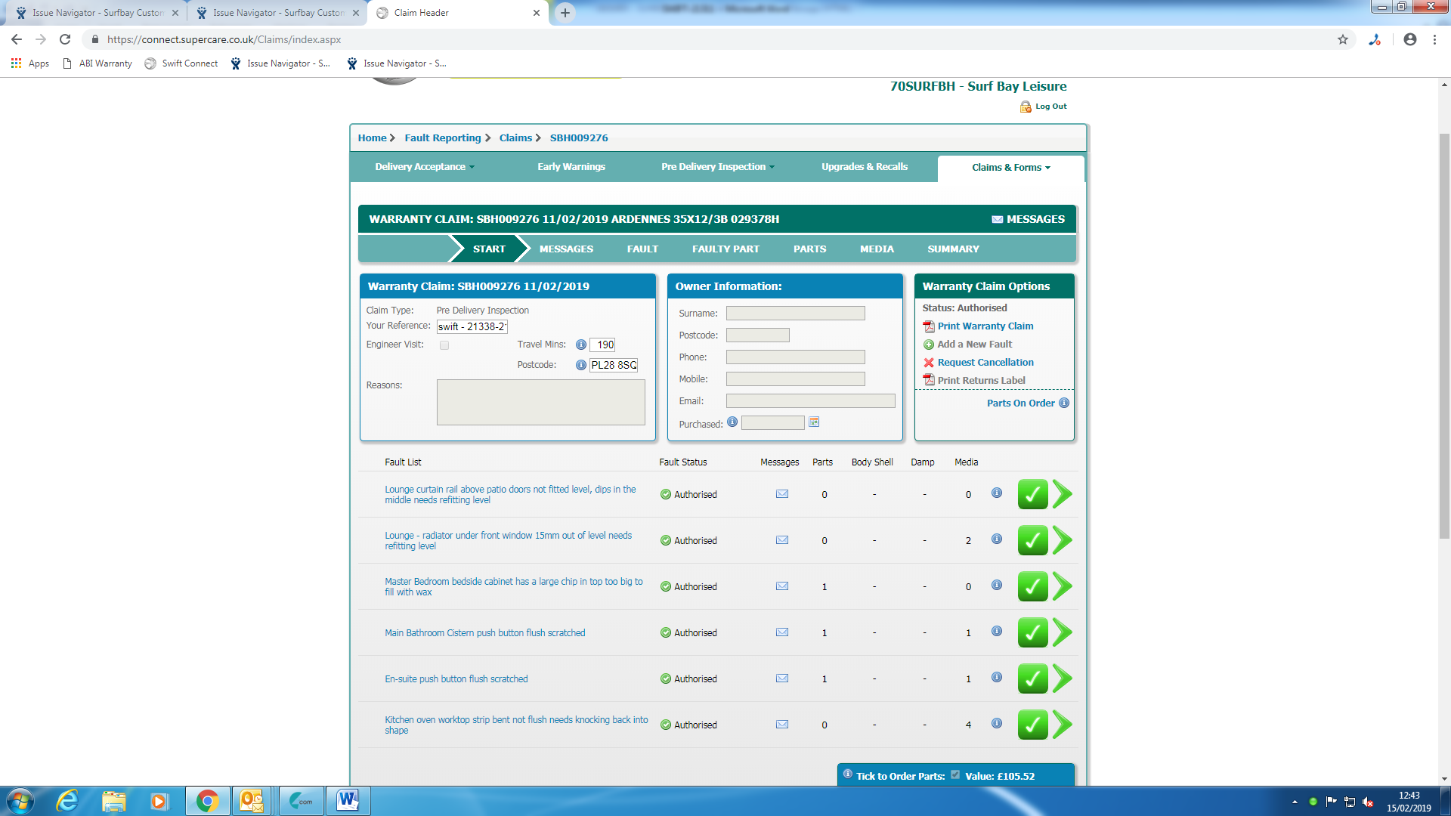Click Print Warranty Claim link
Screen dimensions: 1451x816
coord(985,326)
